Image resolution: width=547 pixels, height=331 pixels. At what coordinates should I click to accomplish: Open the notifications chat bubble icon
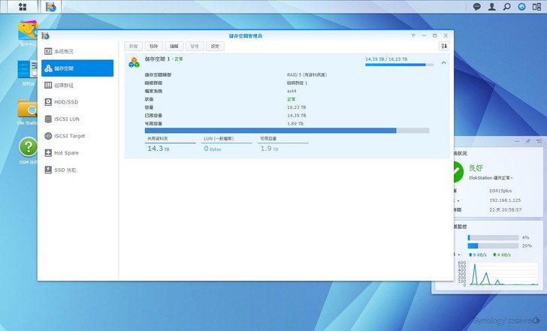point(476,7)
